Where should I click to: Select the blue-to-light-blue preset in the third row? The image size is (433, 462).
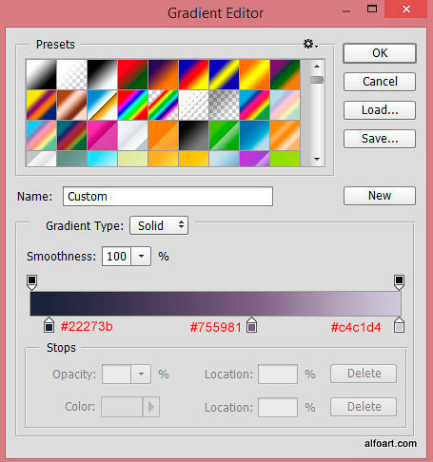(x=254, y=135)
